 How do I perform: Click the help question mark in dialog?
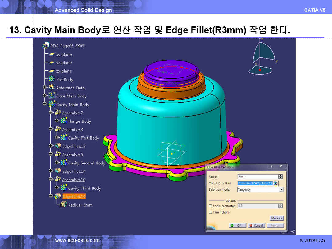coord(272,166)
